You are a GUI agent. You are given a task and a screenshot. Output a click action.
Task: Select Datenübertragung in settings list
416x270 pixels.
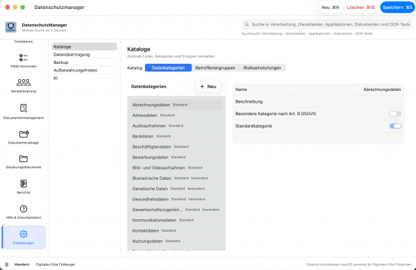coord(84,54)
